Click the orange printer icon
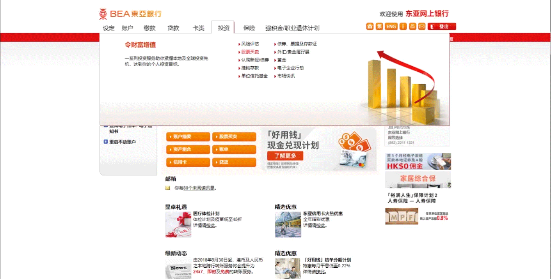The width and height of the screenshot is (551, 279). click(412, 26)
